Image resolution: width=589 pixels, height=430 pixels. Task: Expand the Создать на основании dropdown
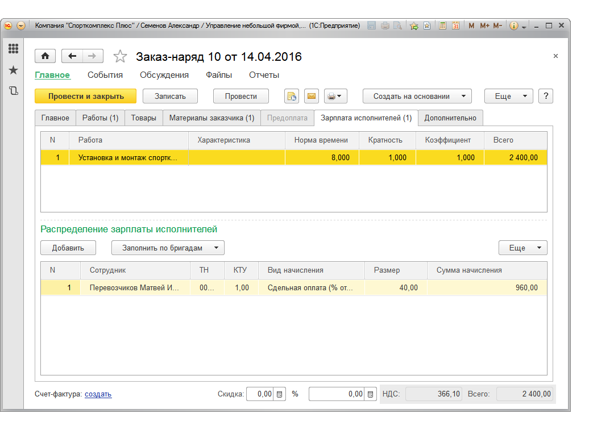[417, 96]
